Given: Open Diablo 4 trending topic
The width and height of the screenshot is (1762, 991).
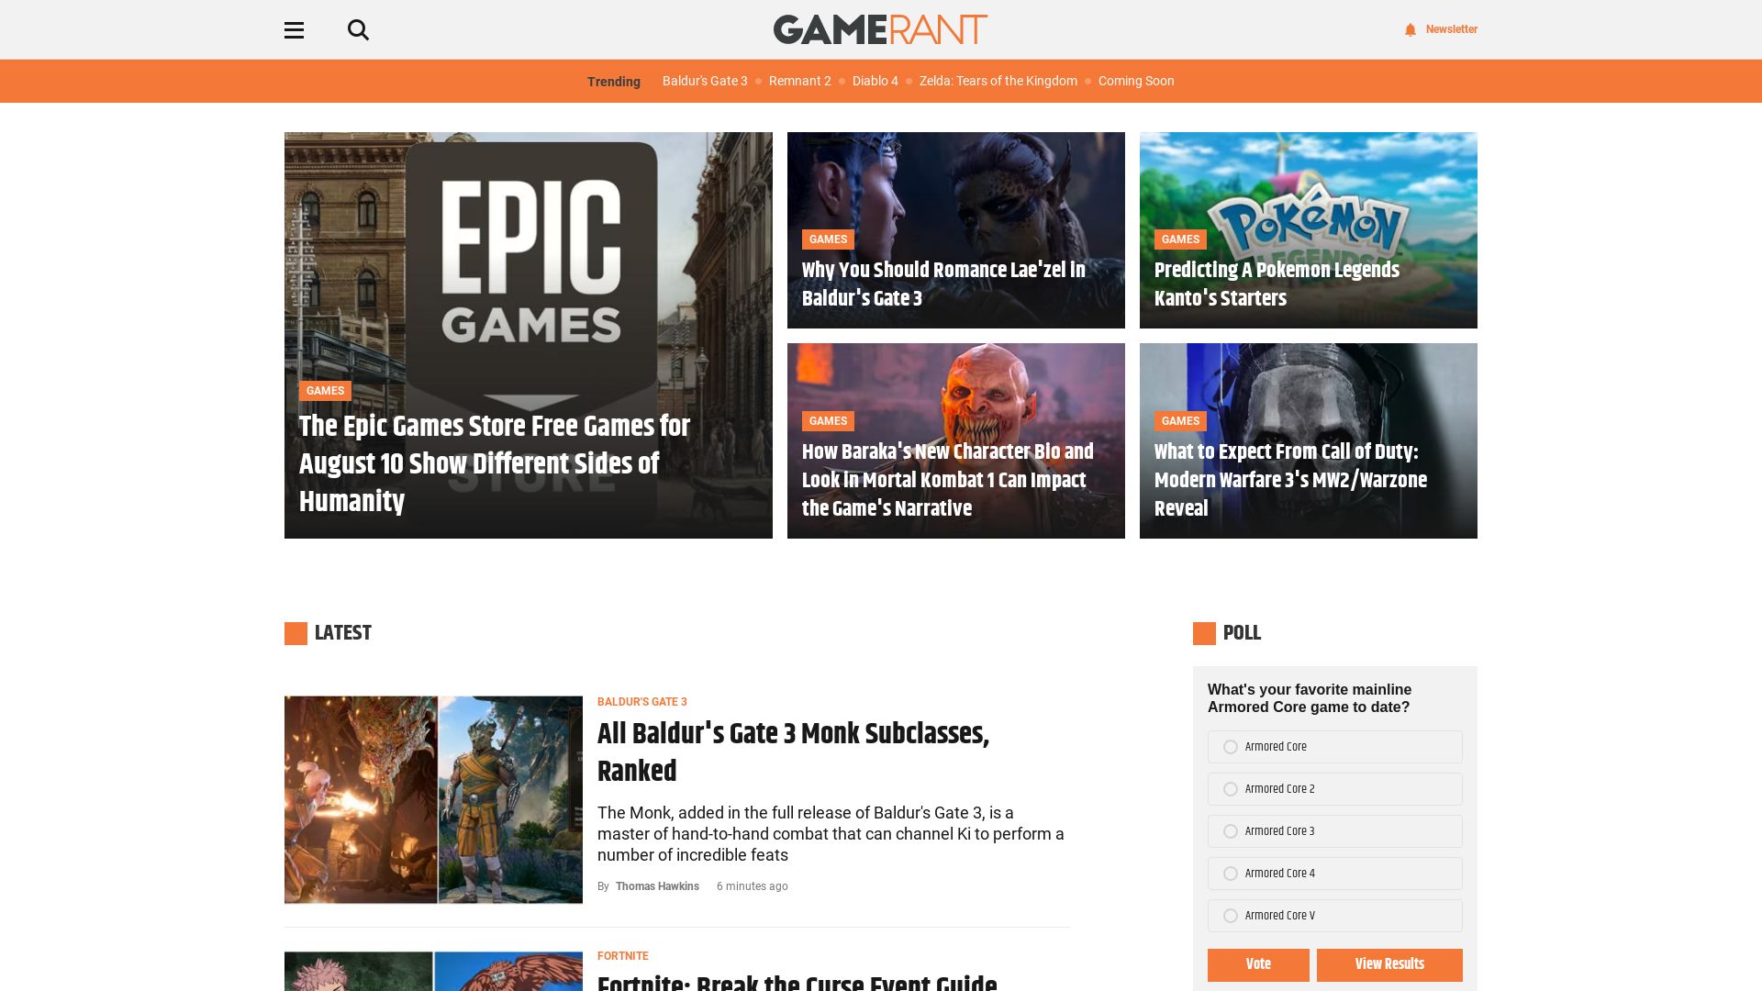Looking at the screenshot, I should [x=875, y=81].
